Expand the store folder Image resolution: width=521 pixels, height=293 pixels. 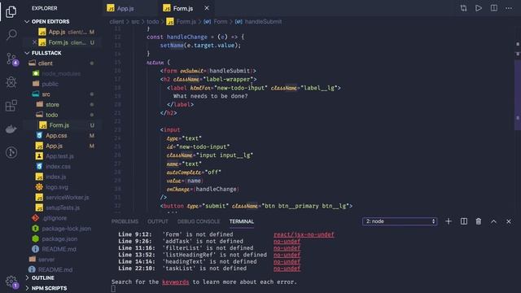[52, 105]
